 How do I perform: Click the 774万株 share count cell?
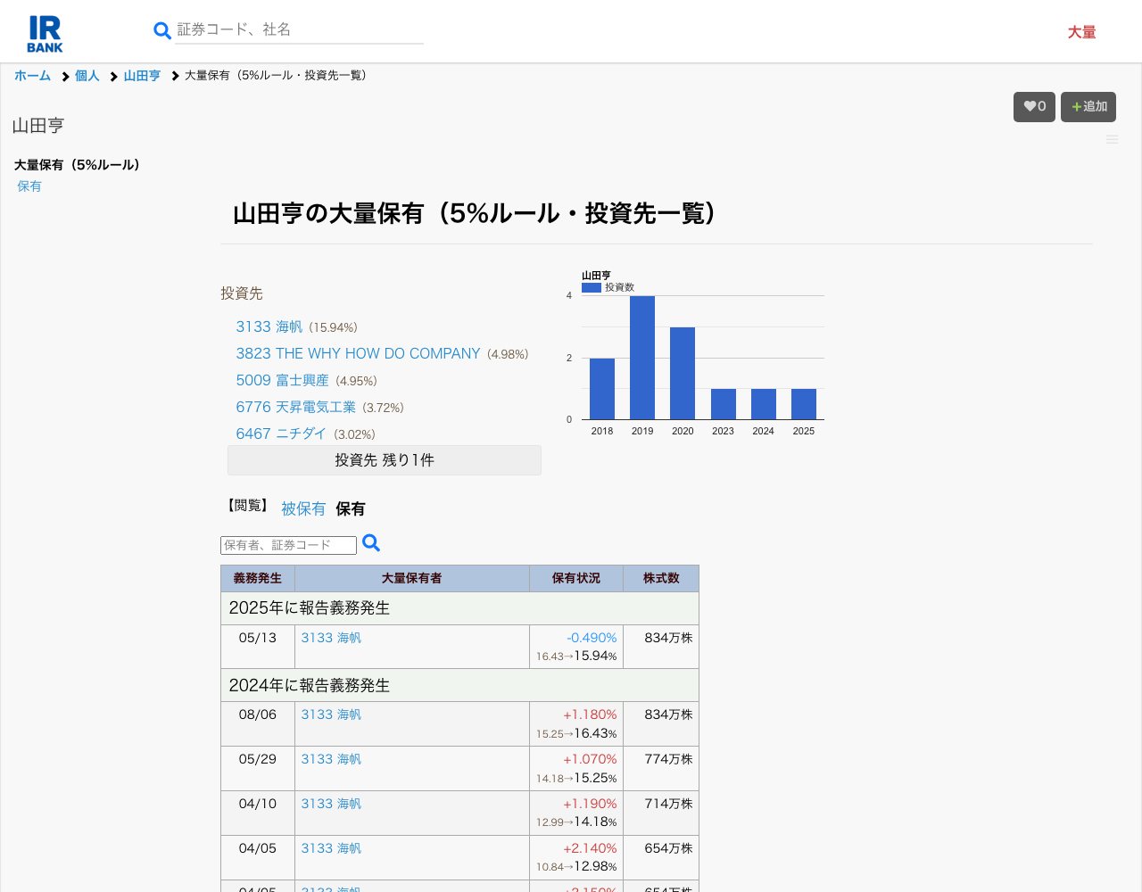(x=661, y=769)
